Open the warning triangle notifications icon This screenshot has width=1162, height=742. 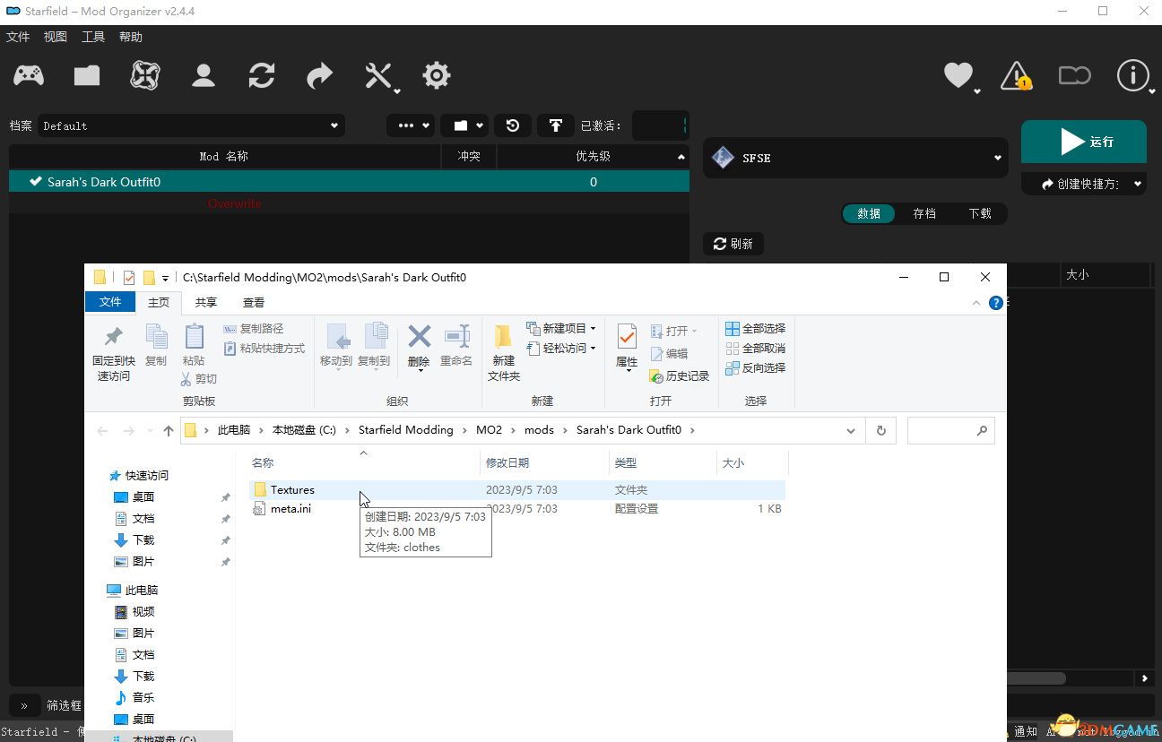[x=1017, y=76]
